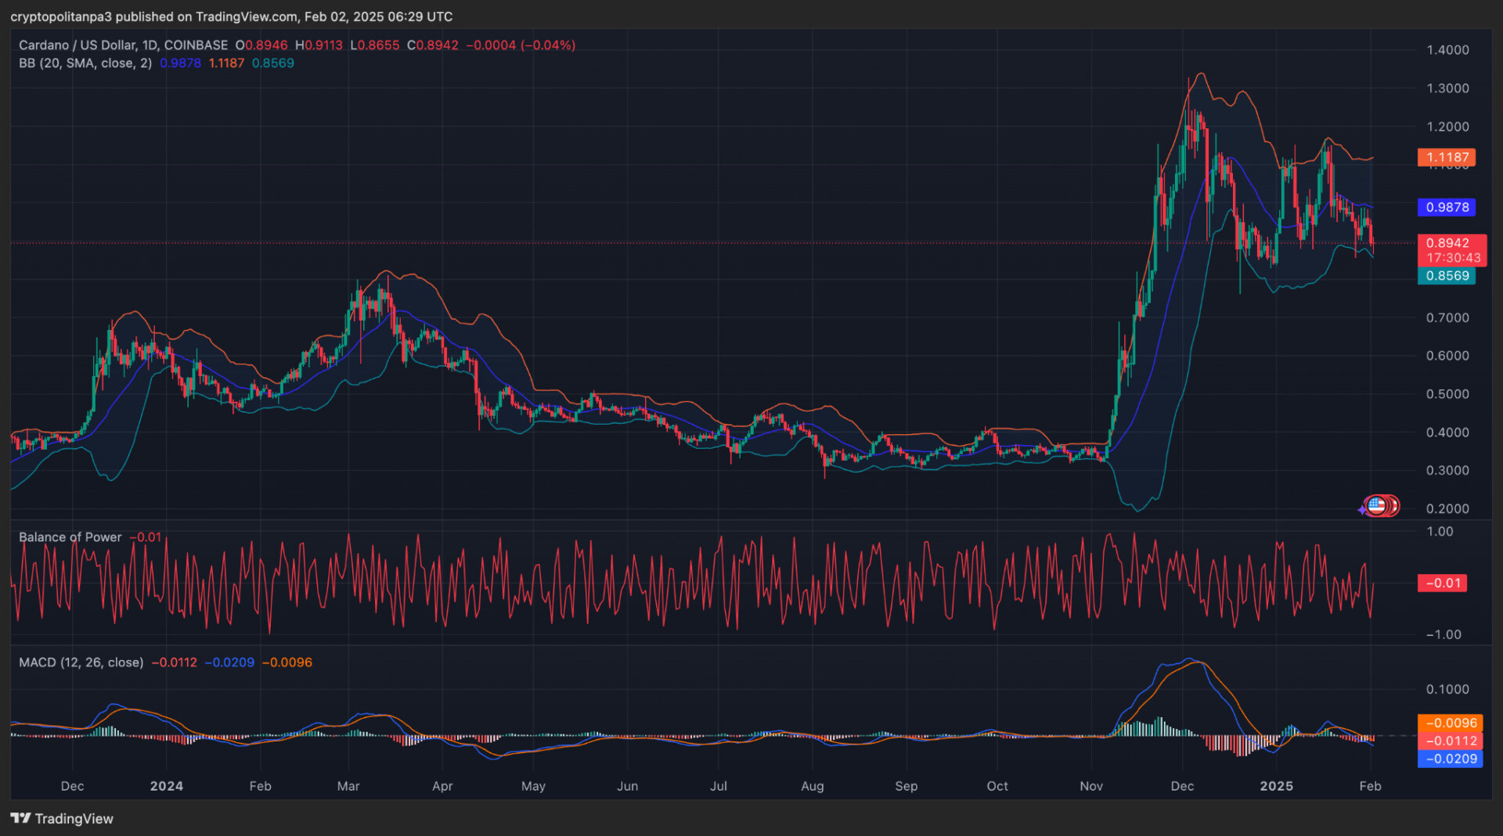The height and width of the screenshot is (836, 1503).
Task: Click the orange −0.0096 MACD axis tag
Action: [1450, 723]
